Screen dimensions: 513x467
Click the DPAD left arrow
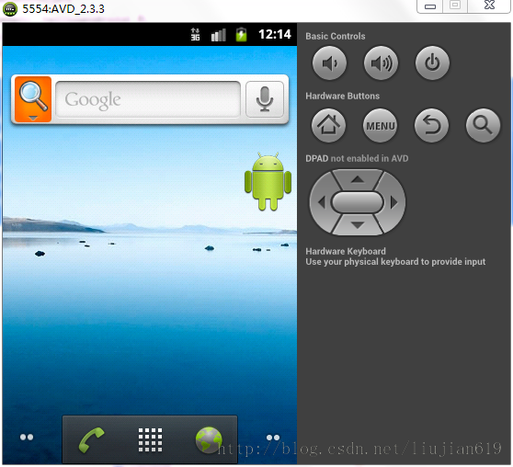[322, 202]
